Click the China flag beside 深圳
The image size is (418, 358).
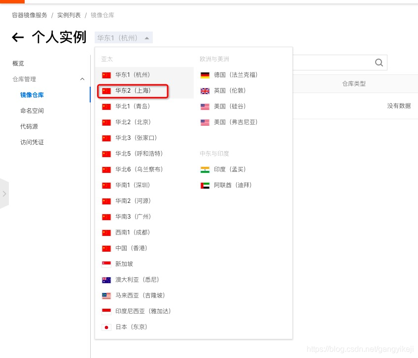pos(106,185)
